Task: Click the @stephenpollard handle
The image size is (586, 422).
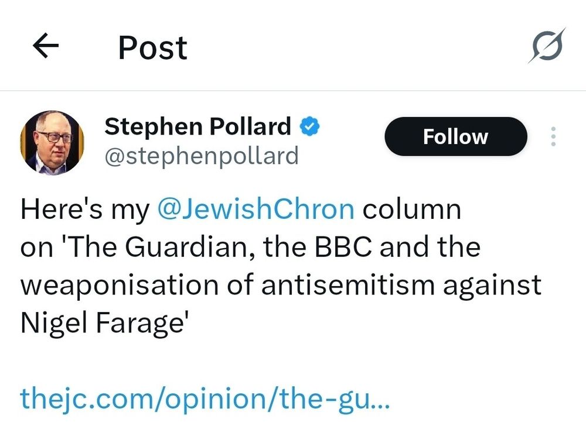Action: click(x=201, y=156)
